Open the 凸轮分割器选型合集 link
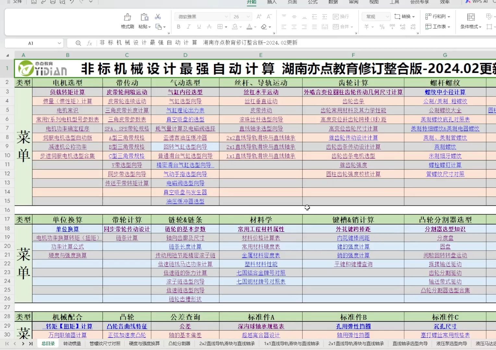This screenshot has width=496, height=350. [445, 290]
